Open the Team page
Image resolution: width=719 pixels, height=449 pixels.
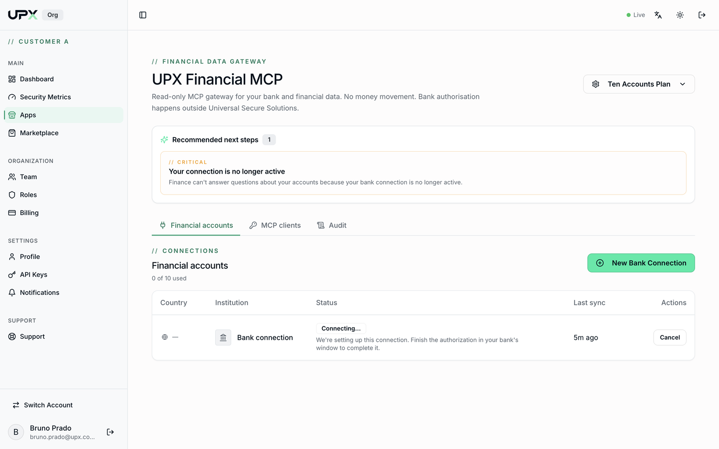[x=64, y=177]
